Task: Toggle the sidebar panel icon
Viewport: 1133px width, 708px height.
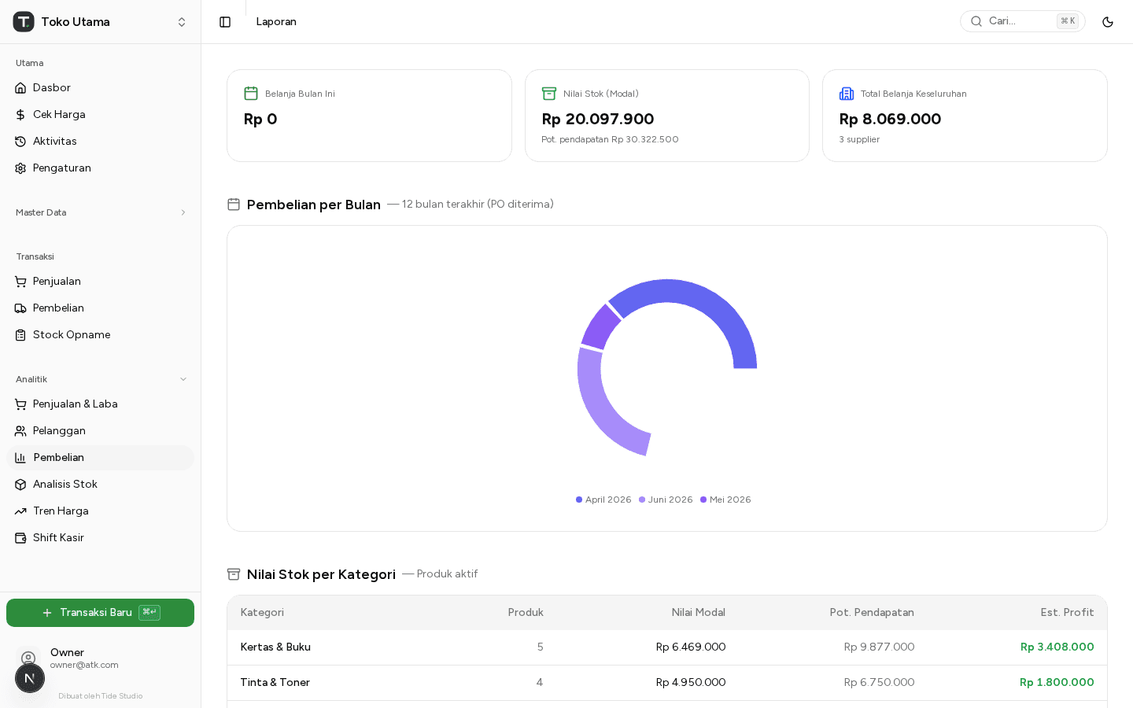Action: (225, 22)
